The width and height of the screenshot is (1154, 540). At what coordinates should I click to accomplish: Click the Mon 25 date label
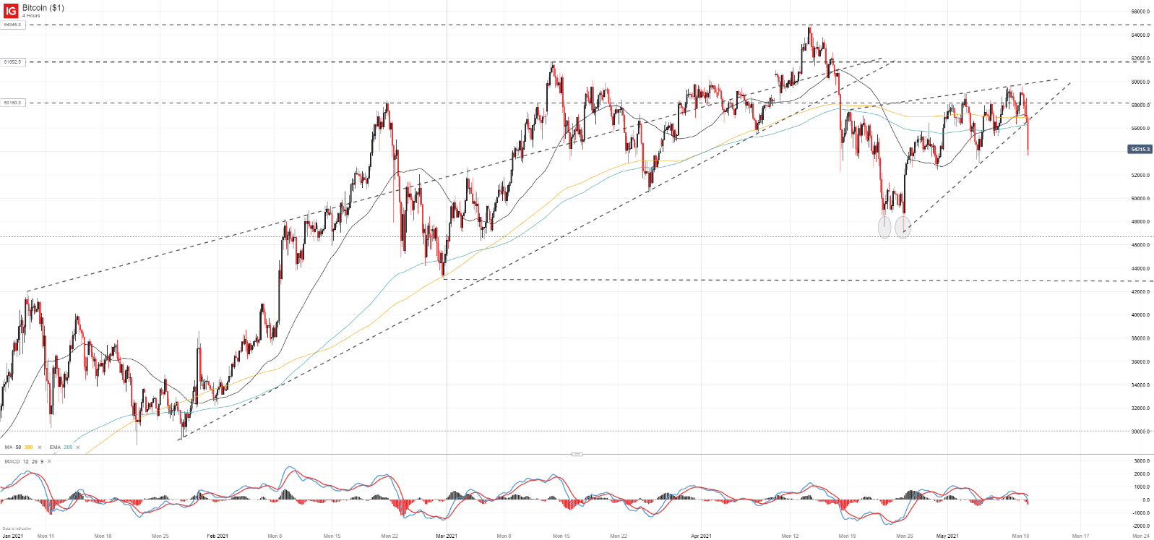pyautogui.click(x=160, y=536)
